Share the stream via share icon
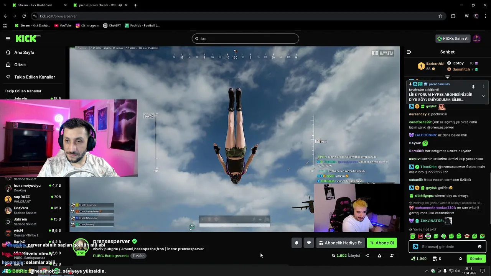Screen dimensions: 491x276 pos(367,256)
